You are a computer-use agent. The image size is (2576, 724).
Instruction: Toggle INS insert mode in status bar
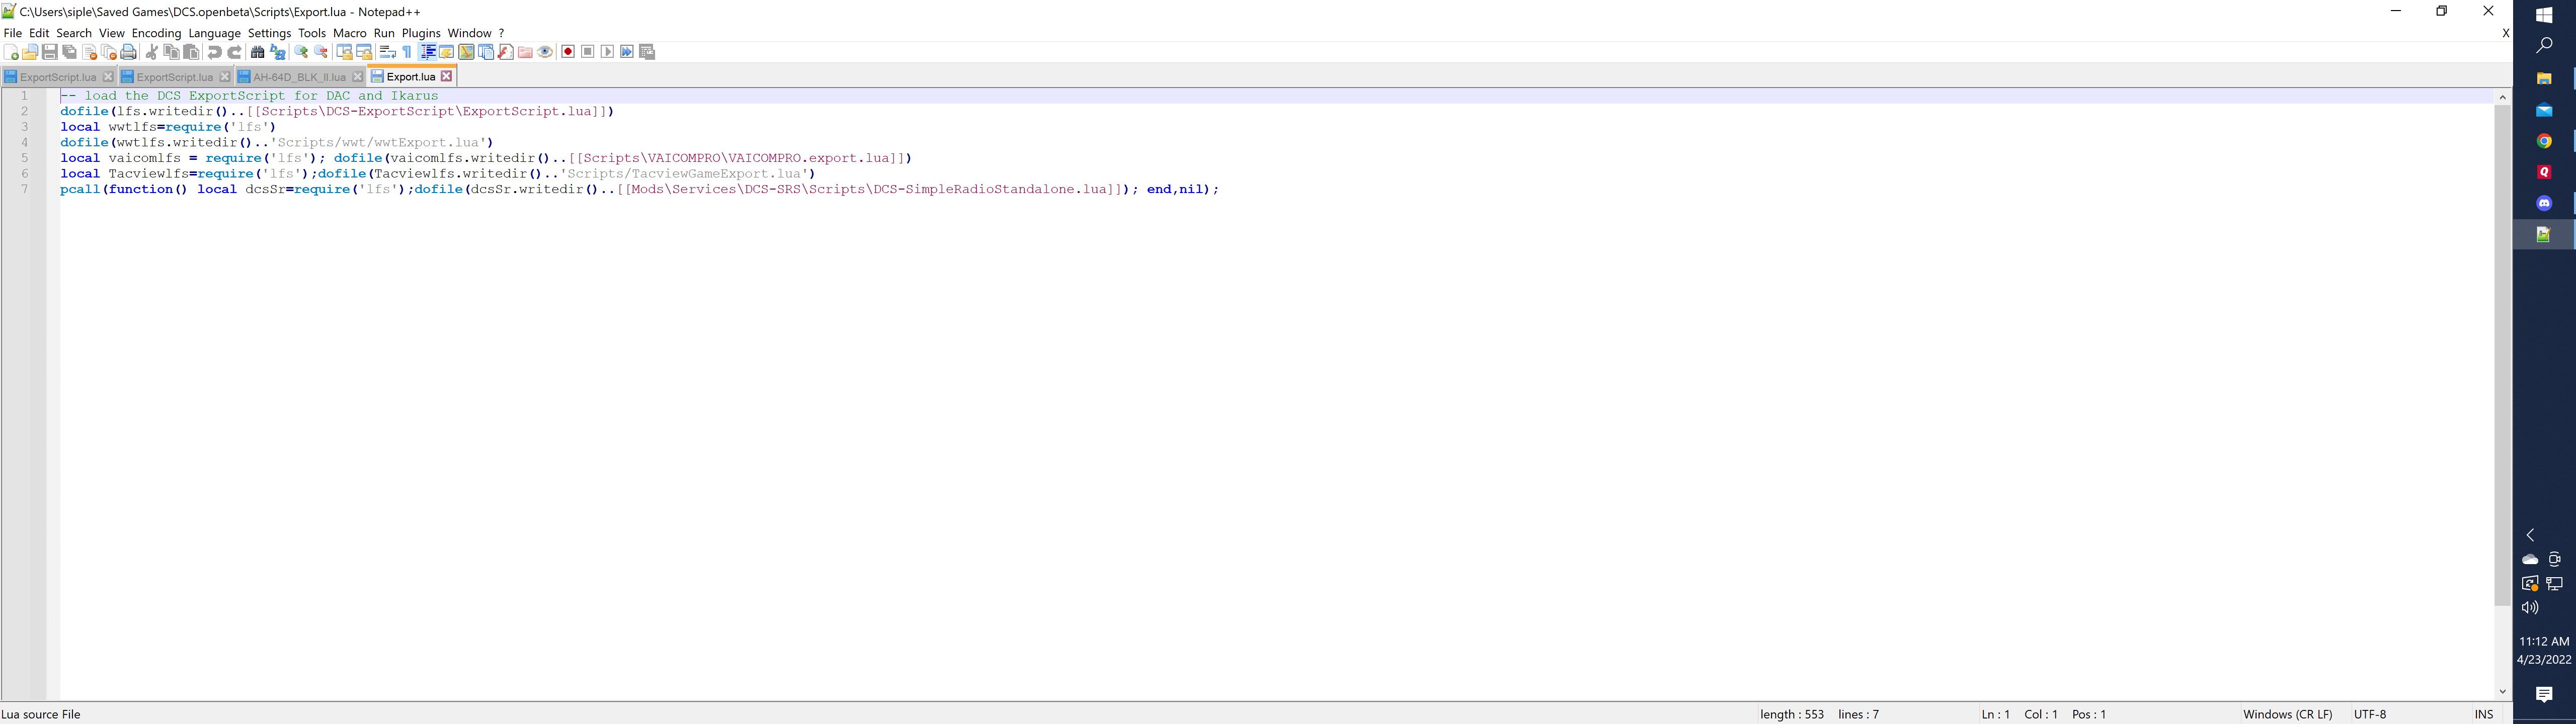pos(2484,714)
